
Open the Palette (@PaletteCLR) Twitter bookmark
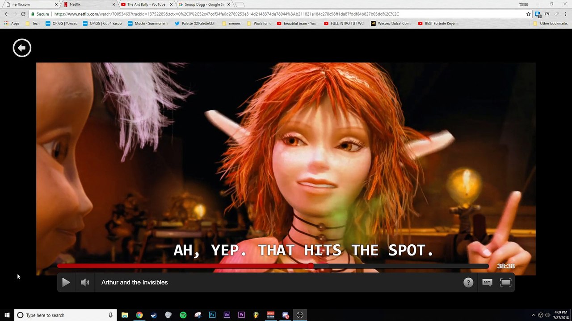click(x=195, y=23)
